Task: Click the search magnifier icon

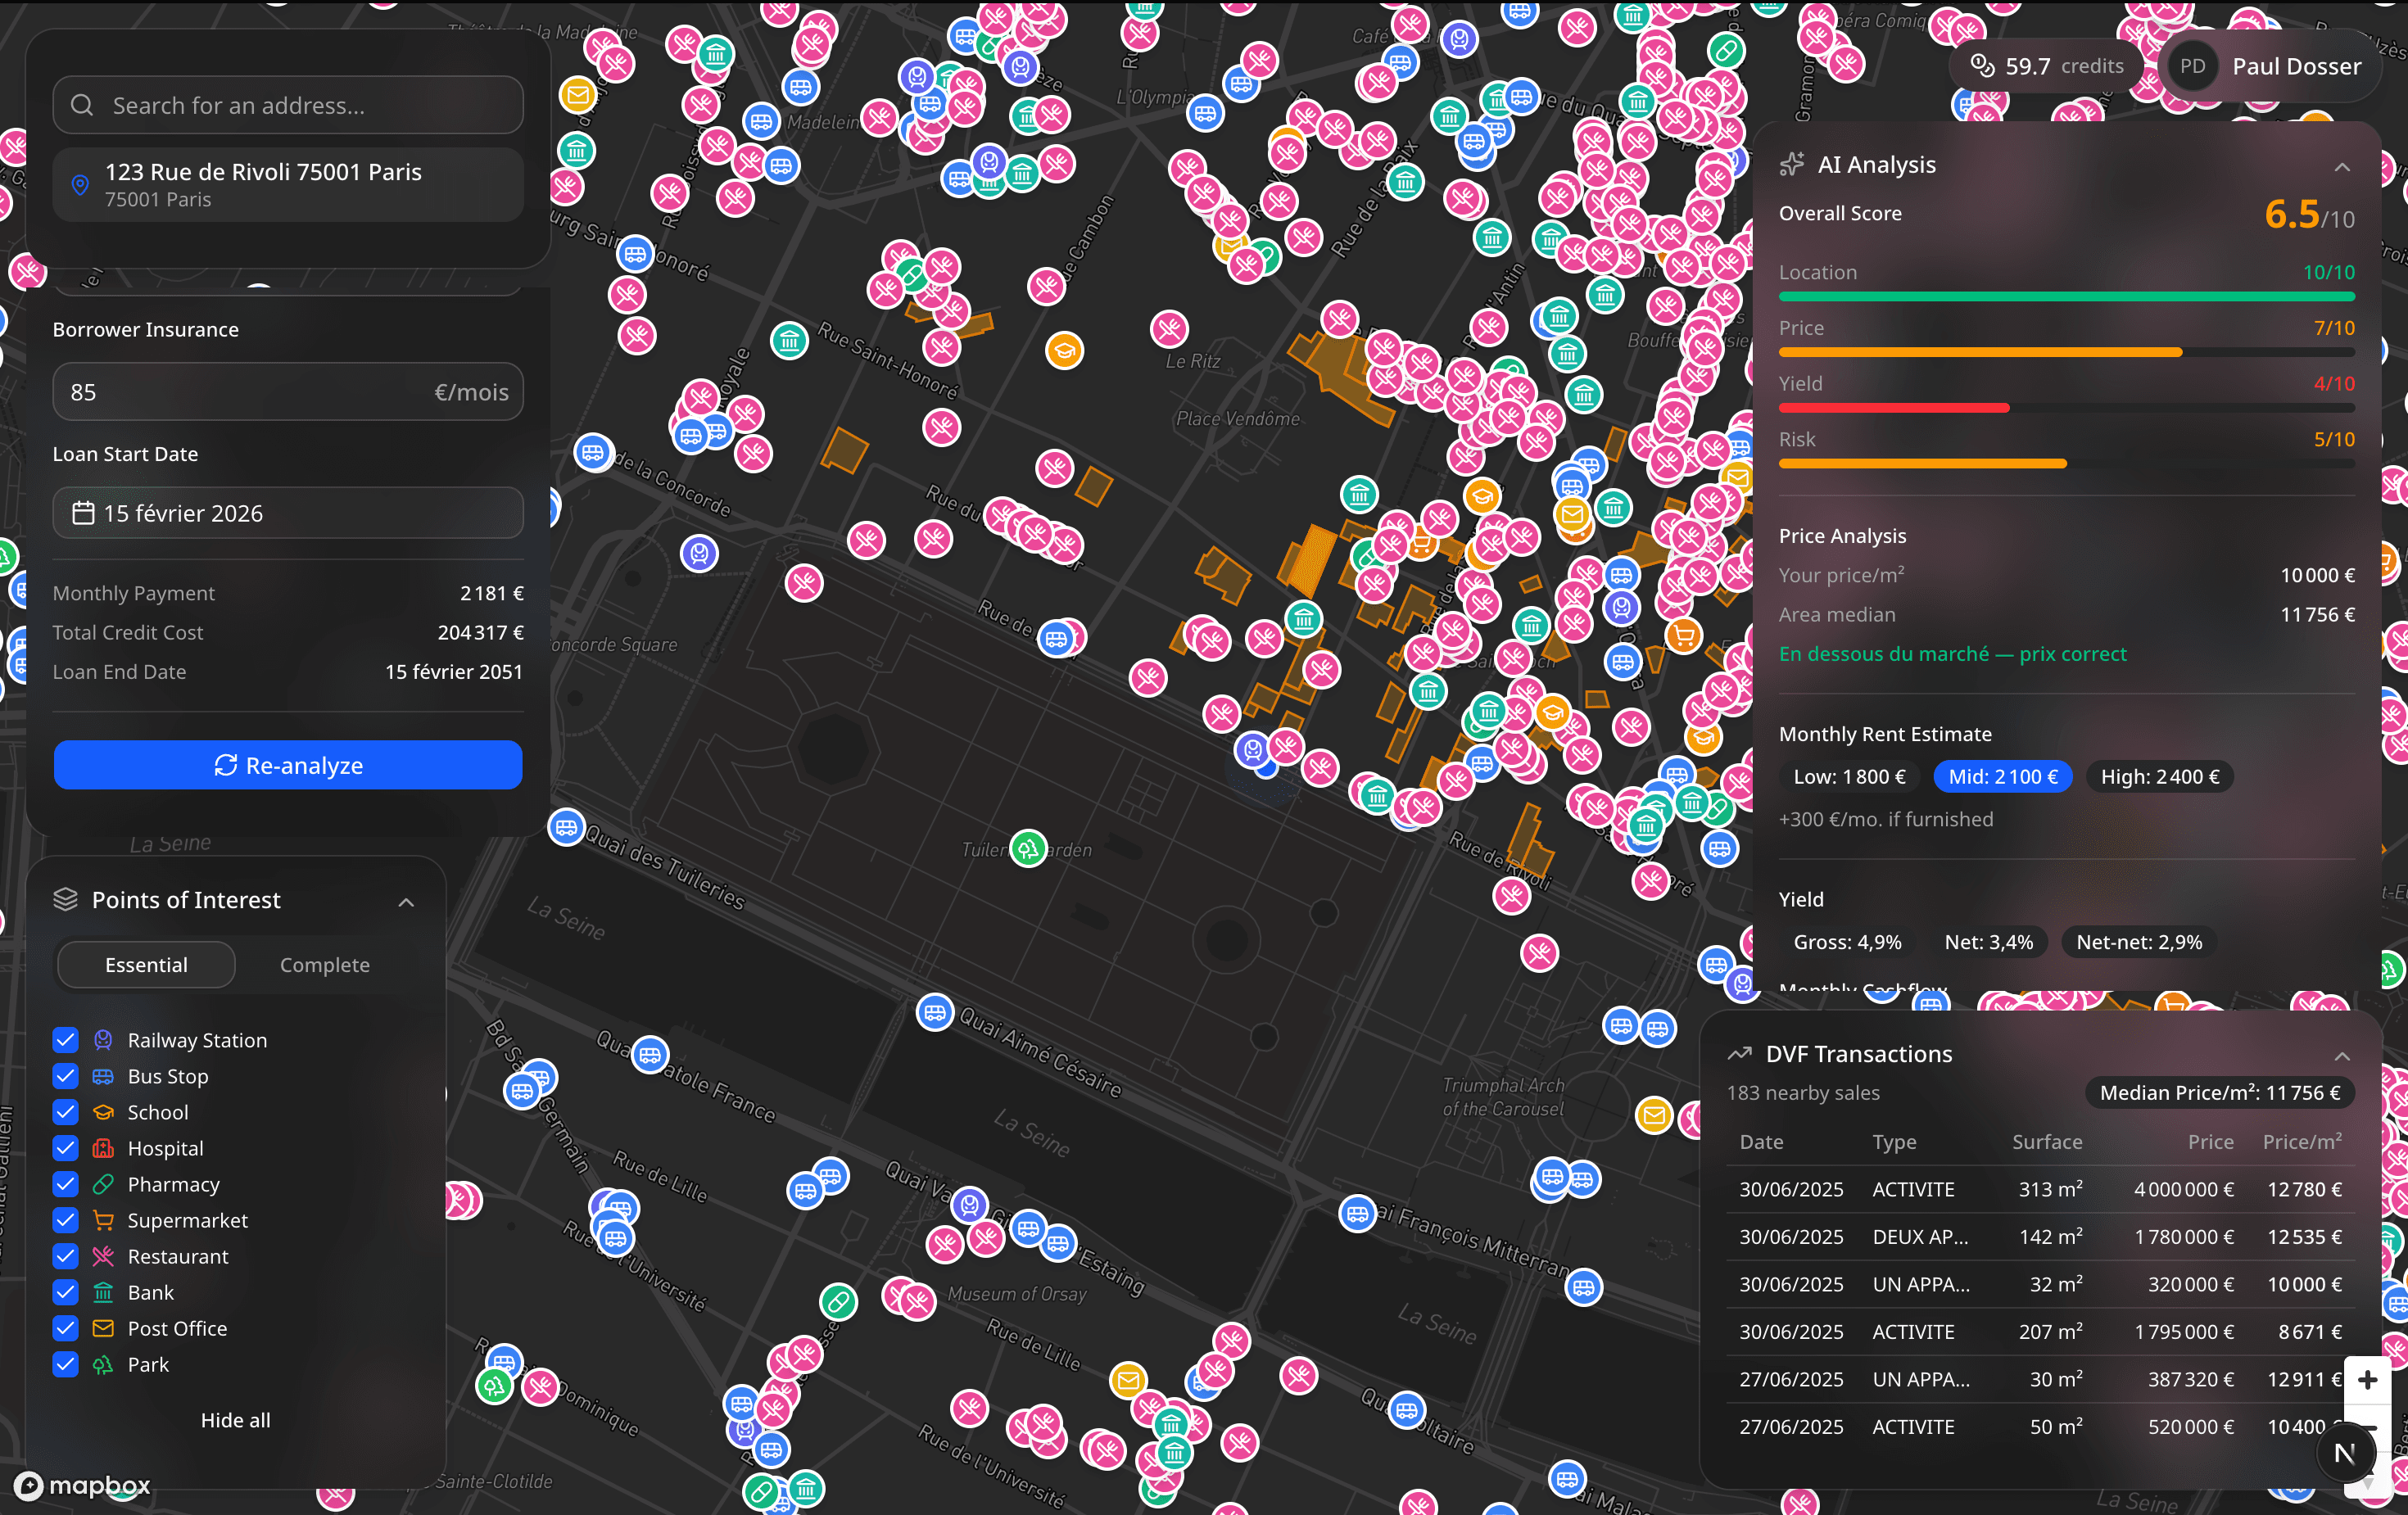Action: 81,104
